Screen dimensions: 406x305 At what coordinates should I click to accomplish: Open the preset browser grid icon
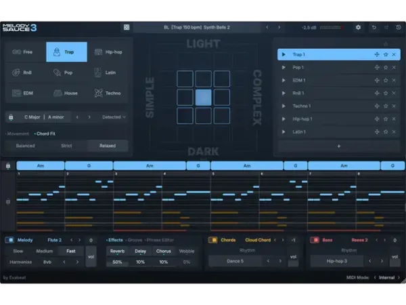coord(127,27)
